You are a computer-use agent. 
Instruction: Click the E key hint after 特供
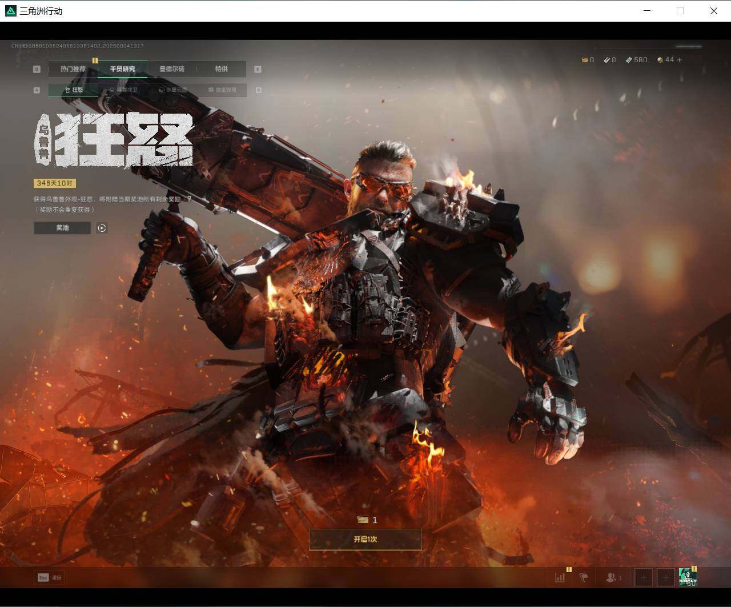[x=258, y=69]
